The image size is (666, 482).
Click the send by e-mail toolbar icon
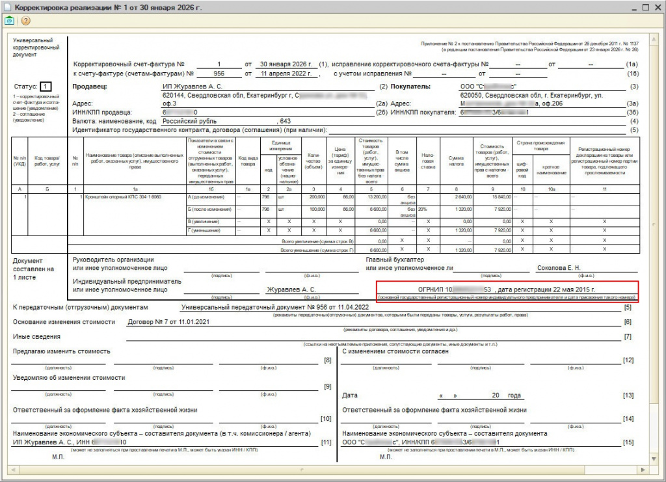tap(9, 20)
